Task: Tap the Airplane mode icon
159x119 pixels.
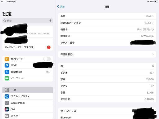Action: click(x=7, y=59)
